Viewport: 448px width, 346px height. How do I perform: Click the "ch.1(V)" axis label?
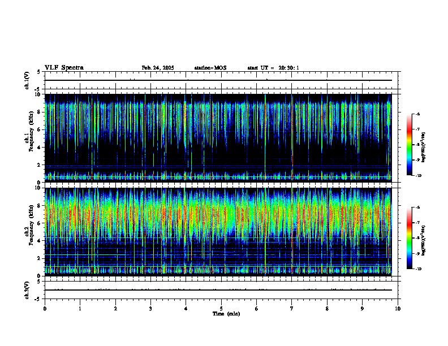pyautogui.click(x=27, y=80)
